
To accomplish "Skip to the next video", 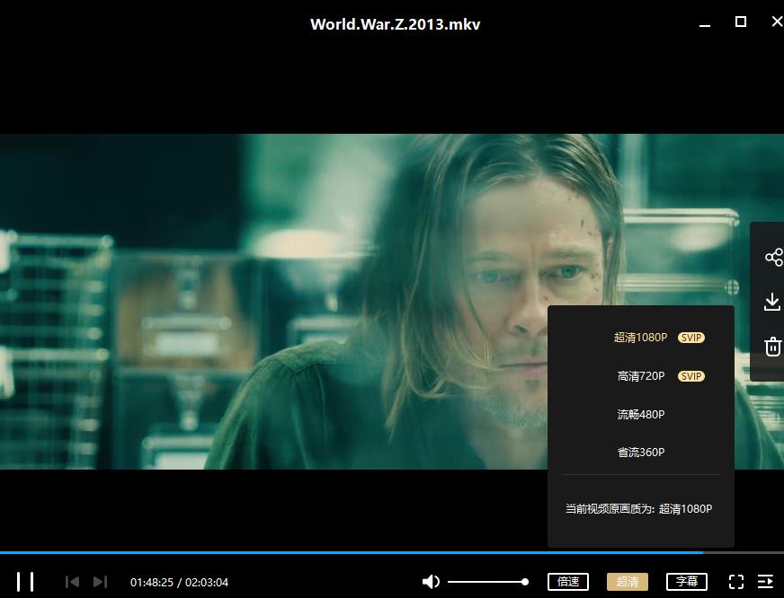I will pyautogui.click(x=100, y=582).
